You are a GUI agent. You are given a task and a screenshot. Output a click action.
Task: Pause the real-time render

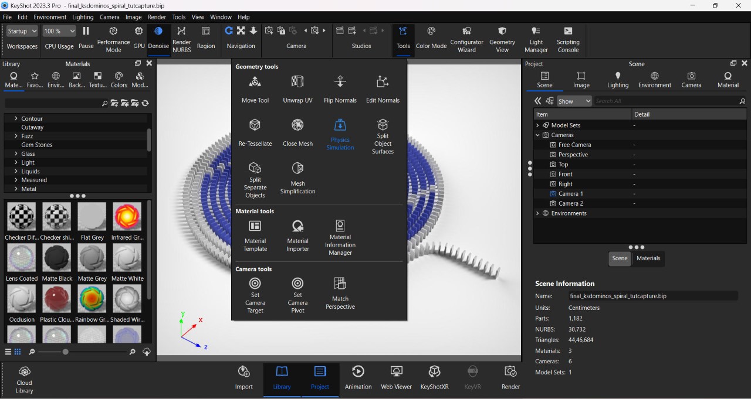pyautogui.click(x=86, y=37)
